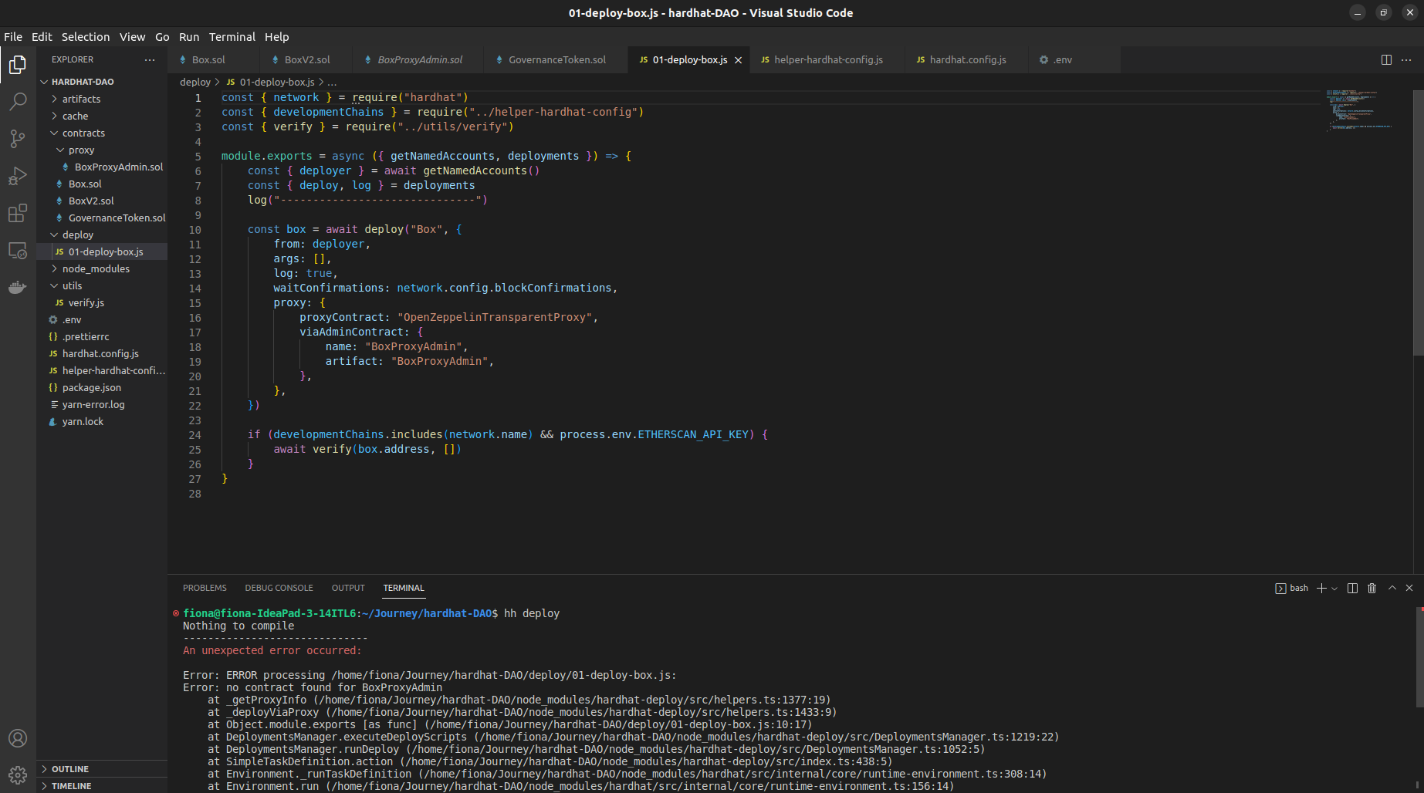Open the Remote Explorer panel
Viewport: 1424px width, 793px height.
coord(17,250)
